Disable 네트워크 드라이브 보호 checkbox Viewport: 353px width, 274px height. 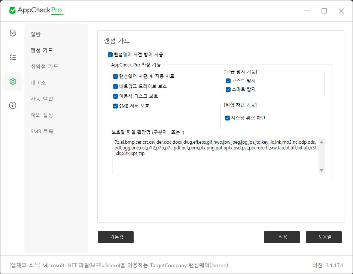tap(115, 86)
